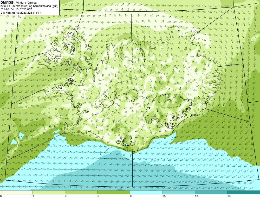Click the 2–4 m/s light green legend swatch
Viewport: 260px width, 198px height.
(x=49, y=193)
